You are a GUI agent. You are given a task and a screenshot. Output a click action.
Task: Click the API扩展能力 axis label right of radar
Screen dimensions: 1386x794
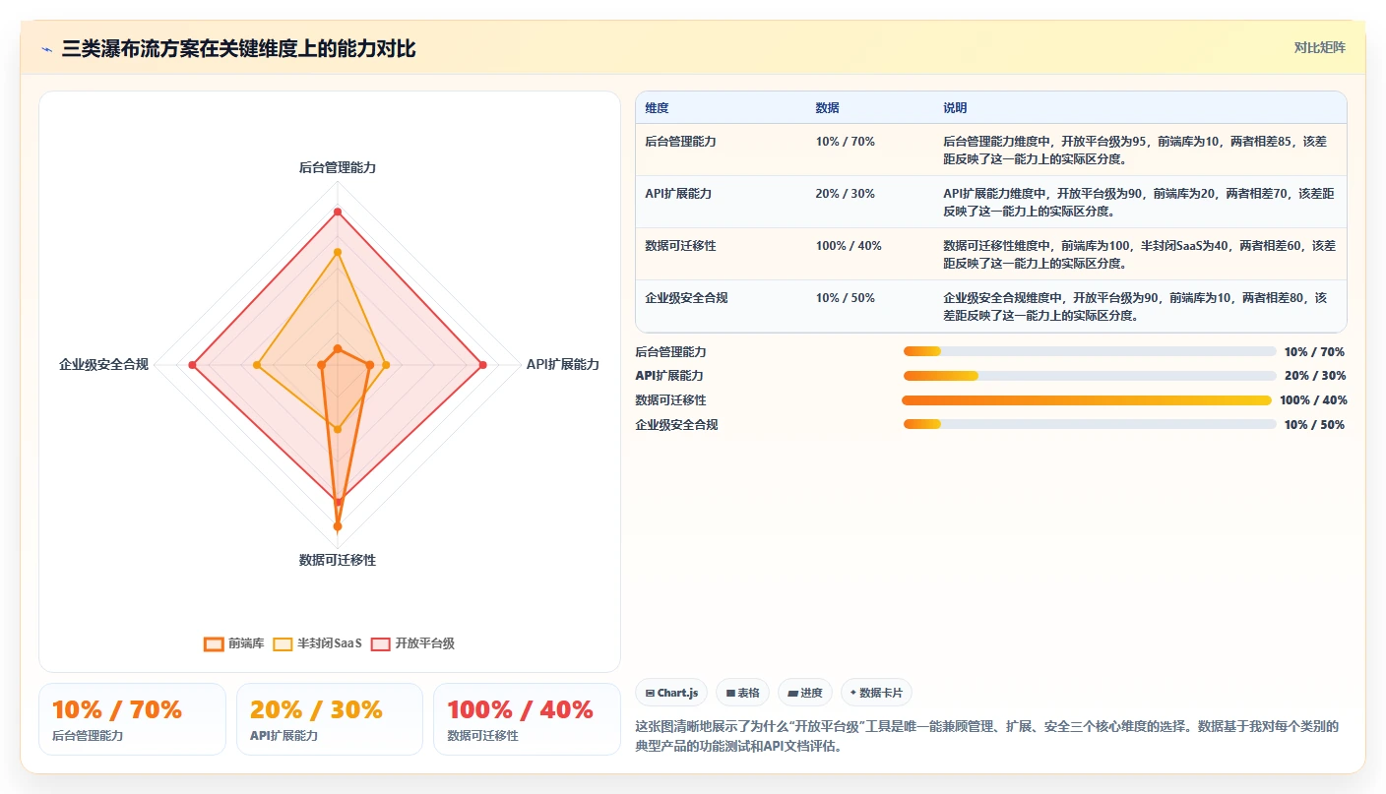[x=563, y=364]
